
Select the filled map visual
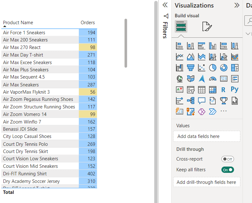tap(190, 79)
